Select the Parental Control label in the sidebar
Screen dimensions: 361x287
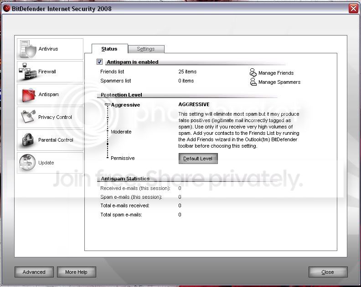[x=56, y=140]
